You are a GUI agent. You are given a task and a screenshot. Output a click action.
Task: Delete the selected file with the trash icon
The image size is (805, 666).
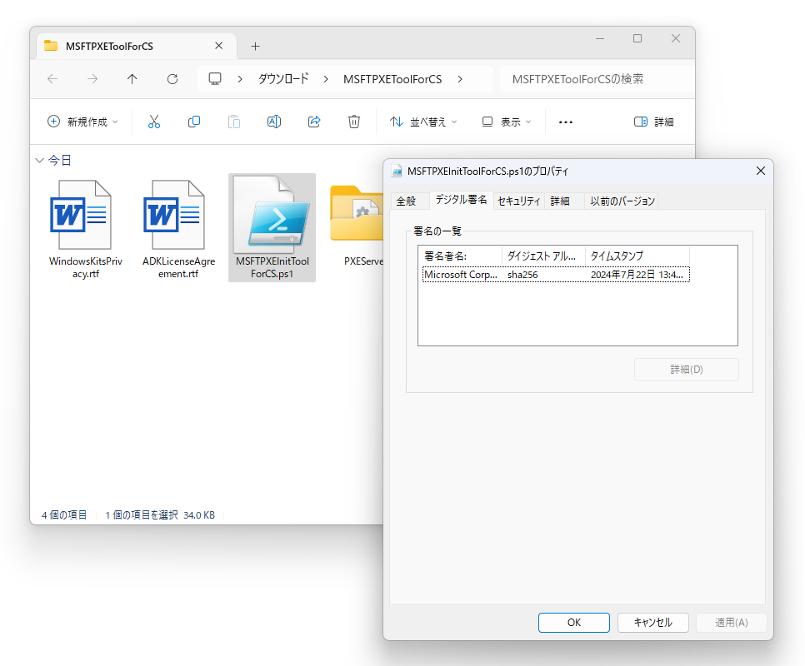353,122
